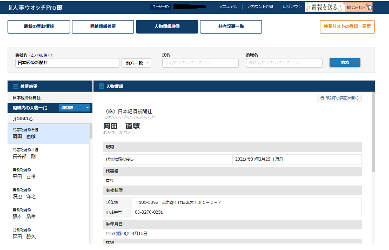Open the マニュアル link in the header
This screenshot has width=389, height=250.
(228, 6)
